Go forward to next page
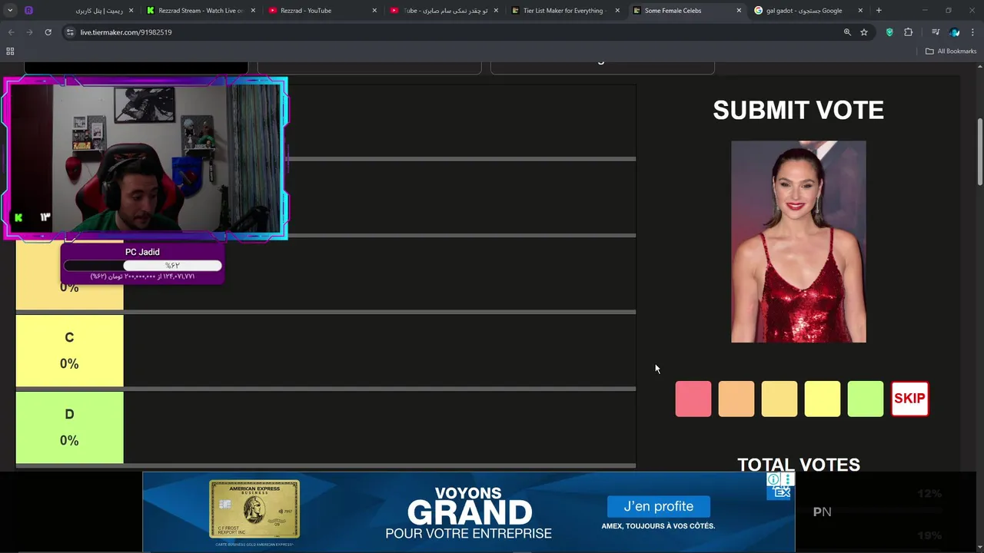Viewport: 984px width, 553px height. tap(29, 32)
